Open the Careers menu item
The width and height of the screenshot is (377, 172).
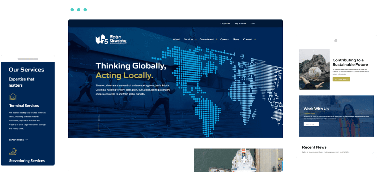[x=225, y=39]
